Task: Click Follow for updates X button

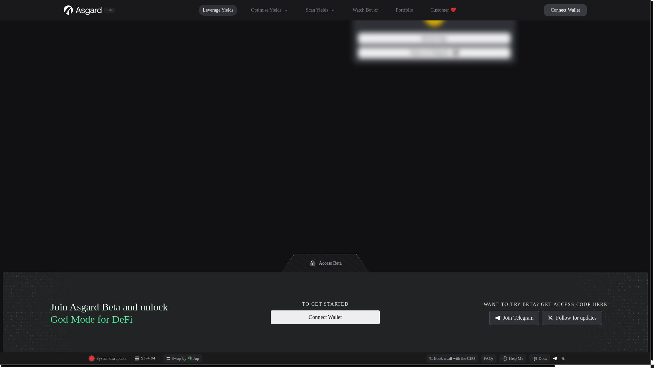Action: click(x=572, y=318)
